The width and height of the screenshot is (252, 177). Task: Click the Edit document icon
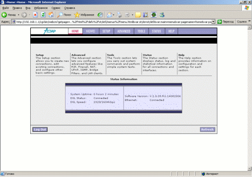[127, 15]
